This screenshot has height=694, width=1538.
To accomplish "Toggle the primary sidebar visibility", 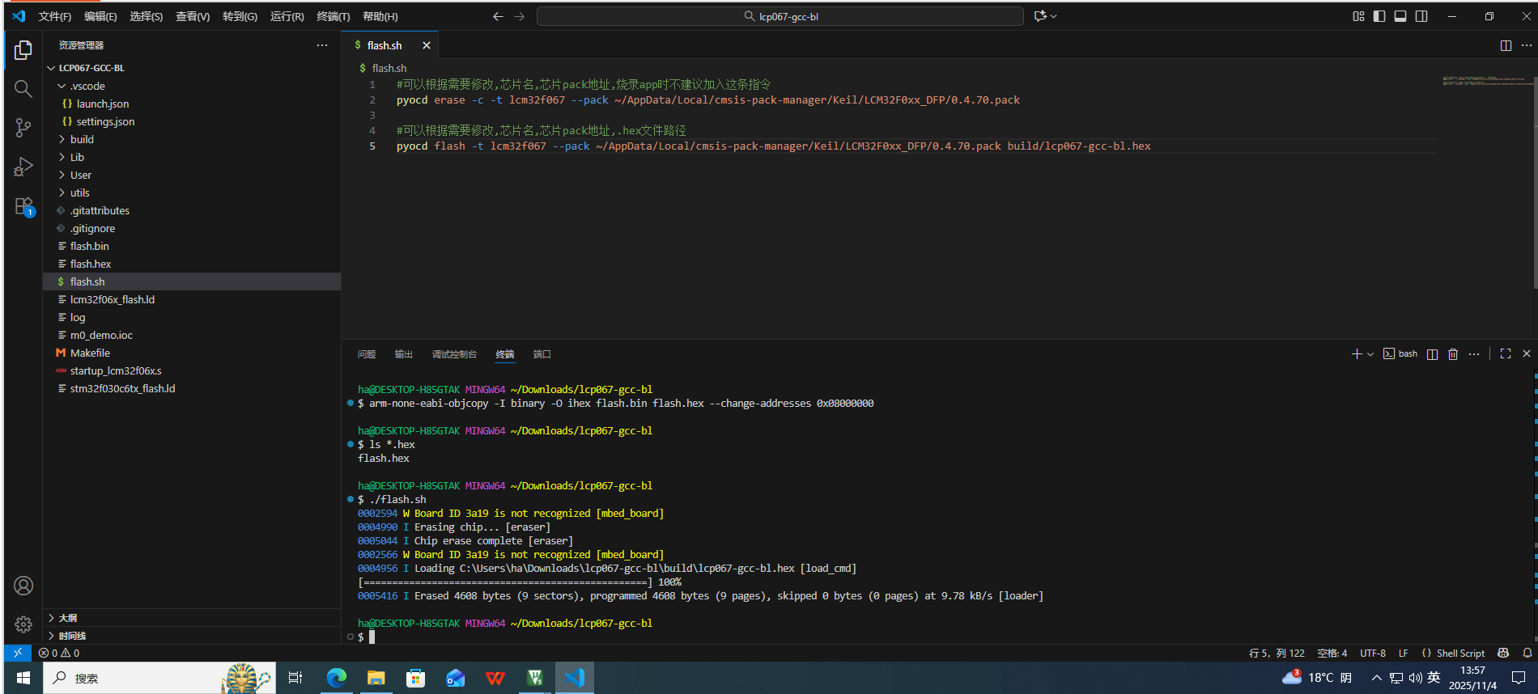I will [1379, 16].
